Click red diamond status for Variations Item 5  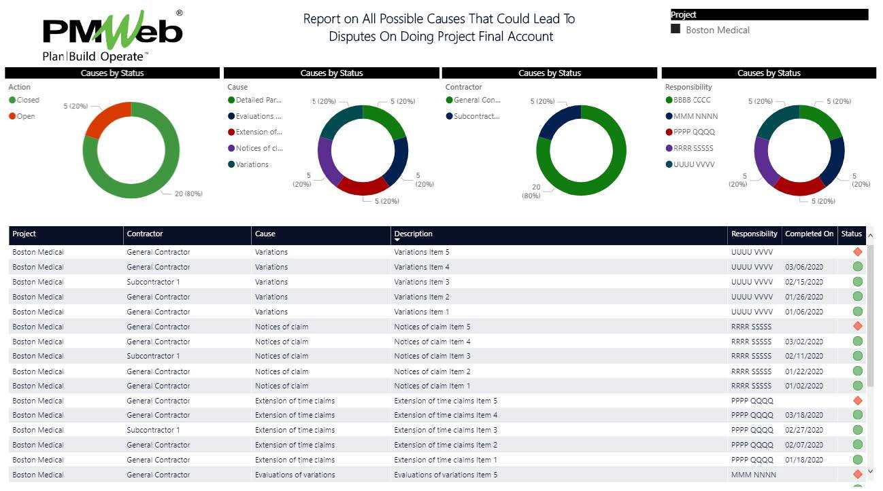(x=857, y=252)
